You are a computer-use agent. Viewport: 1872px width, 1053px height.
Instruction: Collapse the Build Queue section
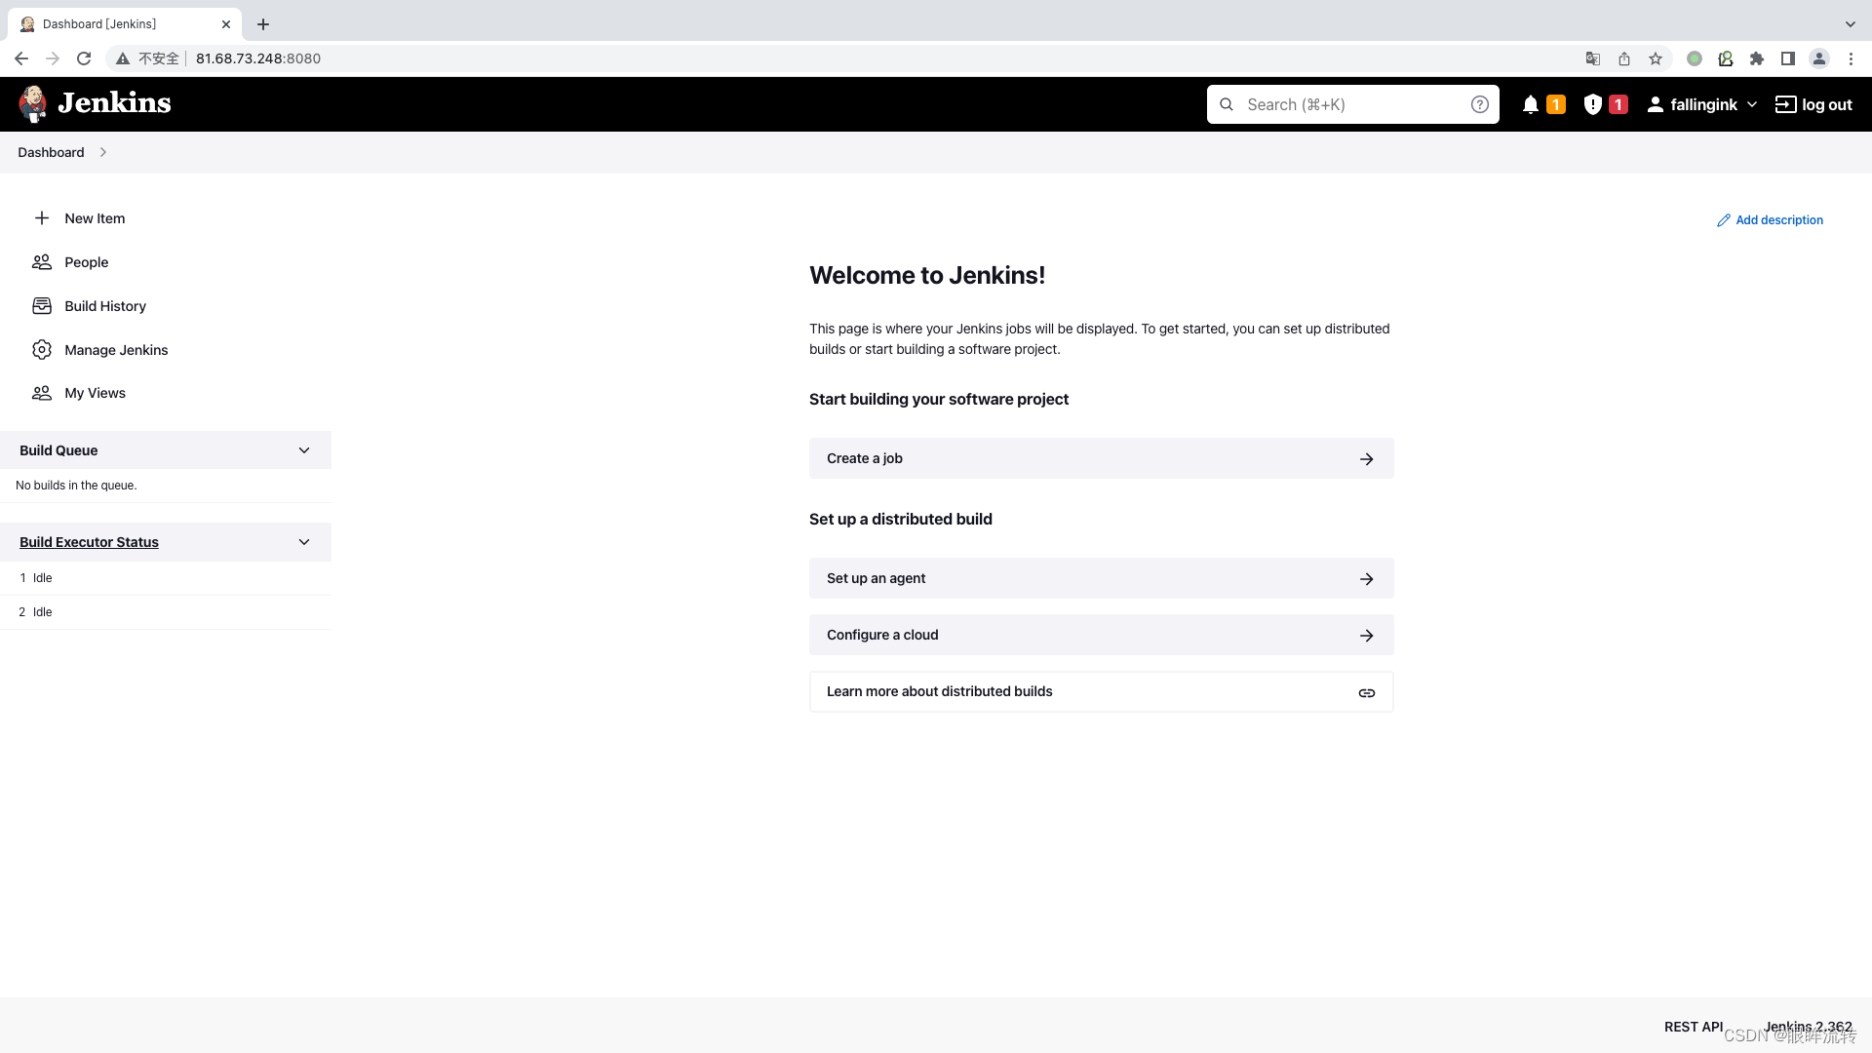tap(303, 450)
